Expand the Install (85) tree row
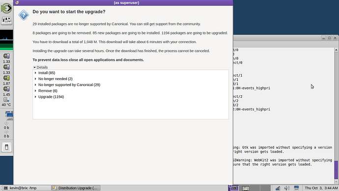The width and height of the screenshot is (339, 191). 35,73
